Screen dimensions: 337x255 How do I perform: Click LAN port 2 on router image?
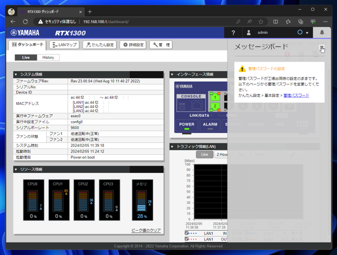pos(215,106)
